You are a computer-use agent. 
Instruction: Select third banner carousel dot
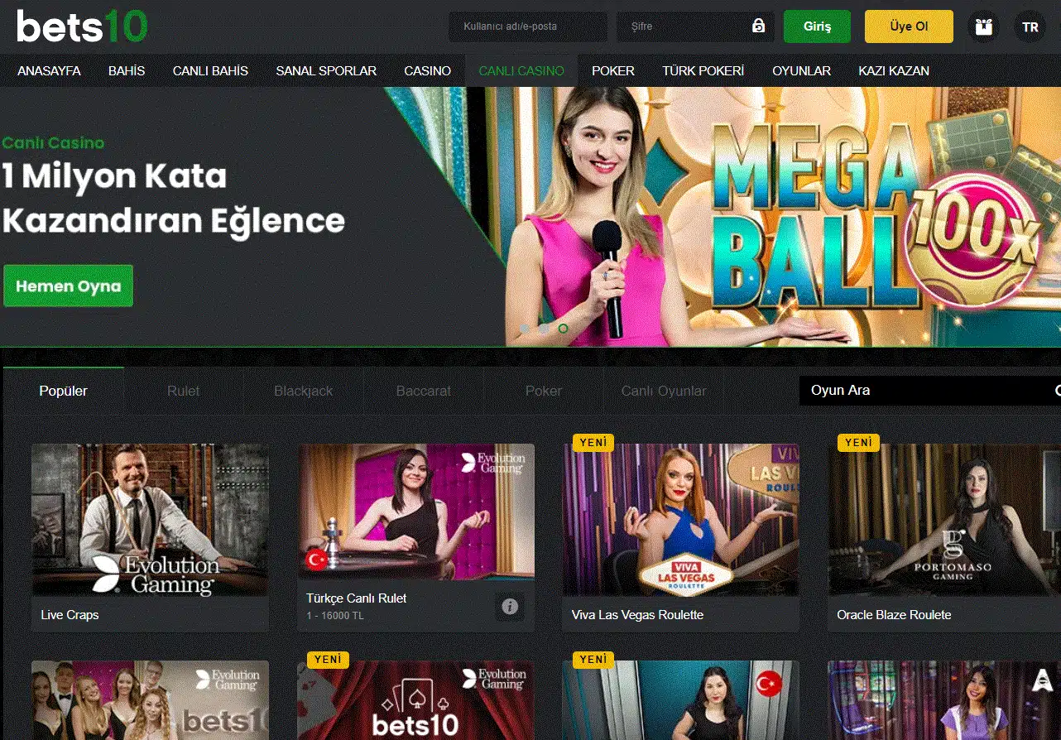[564, 329]
